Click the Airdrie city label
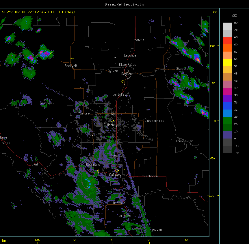The width and height of the screenshot is (249, 244). click(x=116, y=156)
